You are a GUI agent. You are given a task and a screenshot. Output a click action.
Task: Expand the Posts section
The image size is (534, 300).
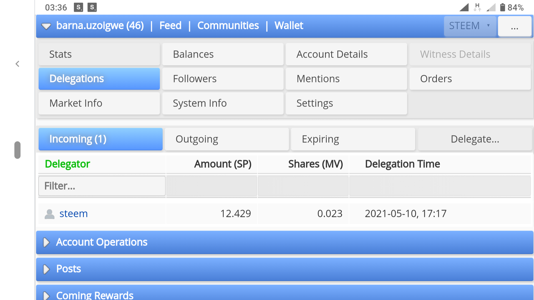click(285, 269)
